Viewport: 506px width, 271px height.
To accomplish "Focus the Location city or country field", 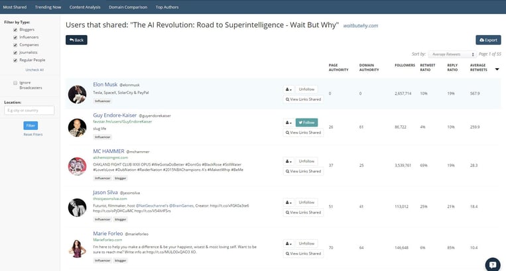I will [x=29, y=110].
